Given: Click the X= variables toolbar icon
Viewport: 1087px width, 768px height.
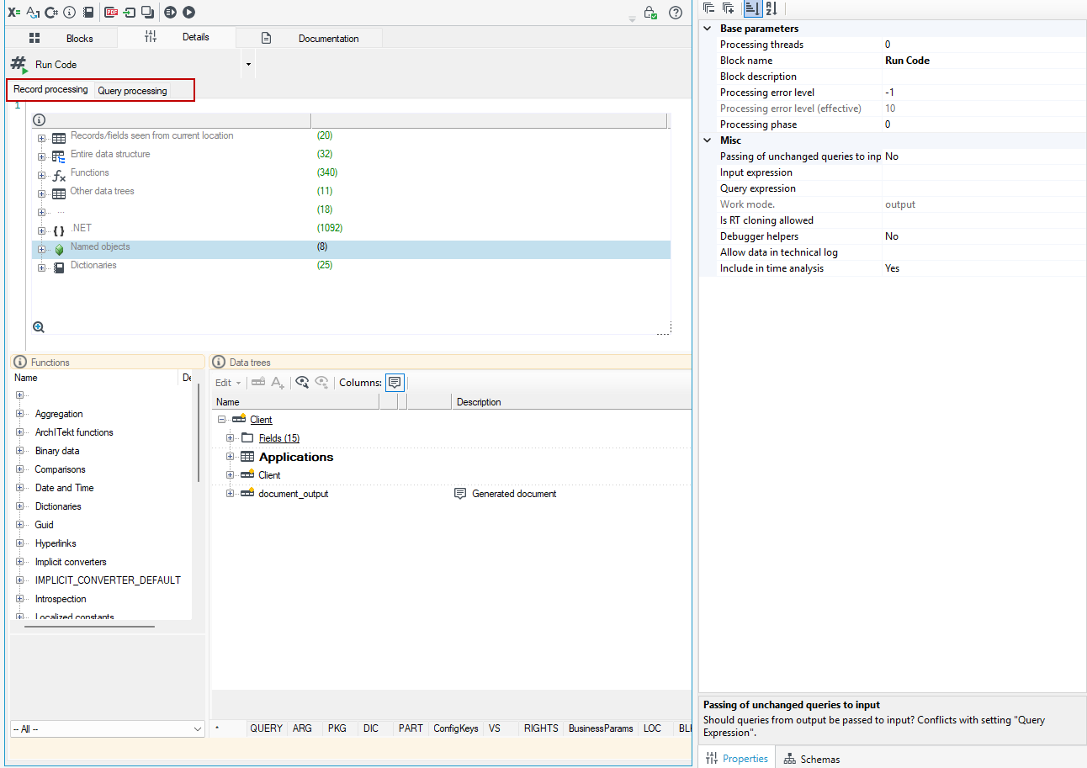Looking at the screenshot, I should [x=13, y=13].
